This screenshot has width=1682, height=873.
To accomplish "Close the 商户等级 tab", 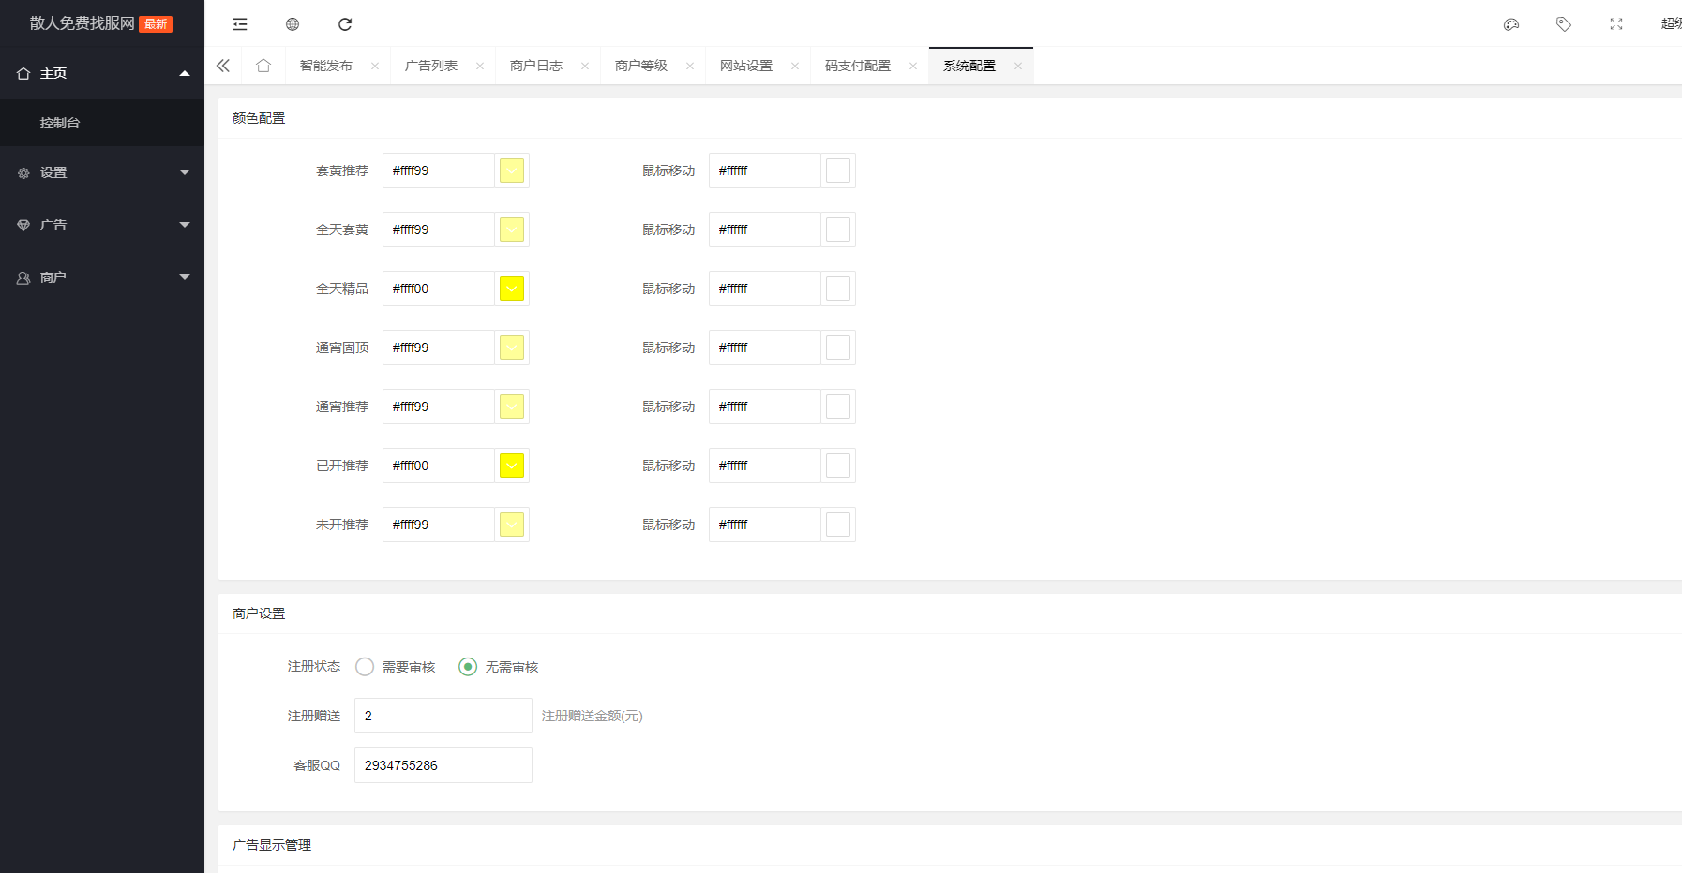I will [x=690, y=66].
